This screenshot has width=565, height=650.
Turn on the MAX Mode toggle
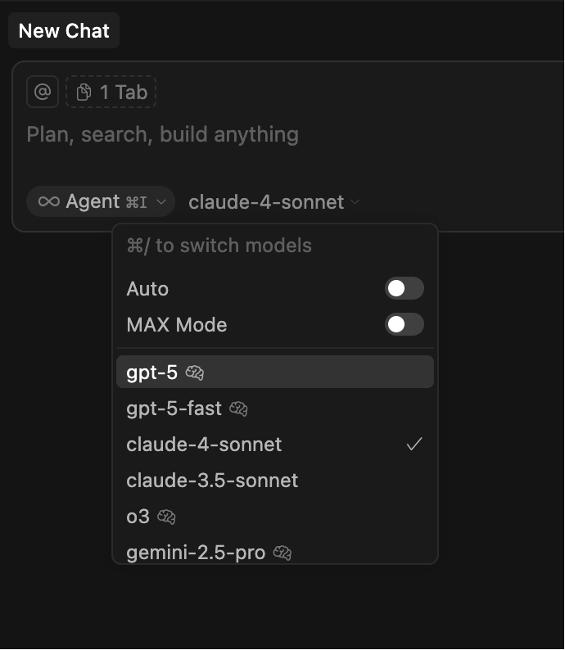pos(404,324)
